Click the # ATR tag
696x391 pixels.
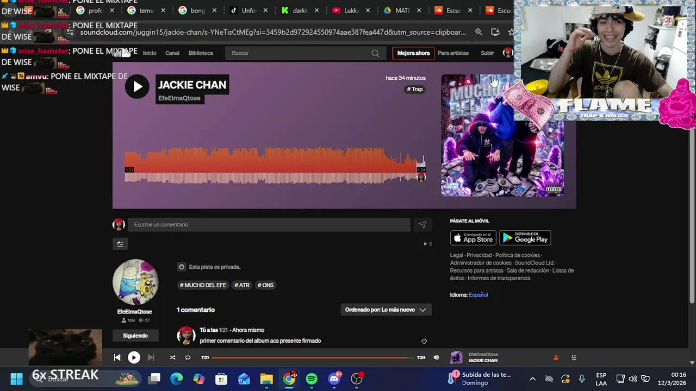[x=242, y=285]
